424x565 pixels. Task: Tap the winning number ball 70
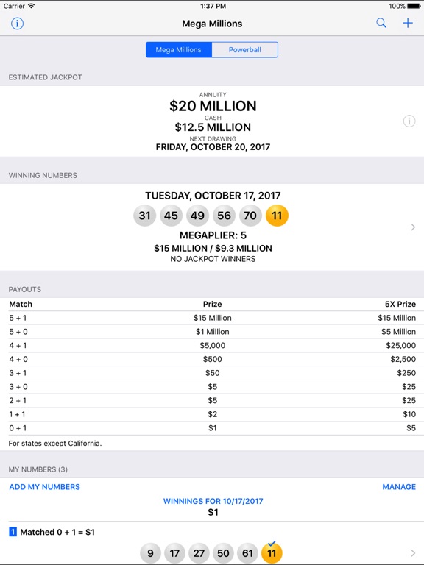[x=250, y=216]
